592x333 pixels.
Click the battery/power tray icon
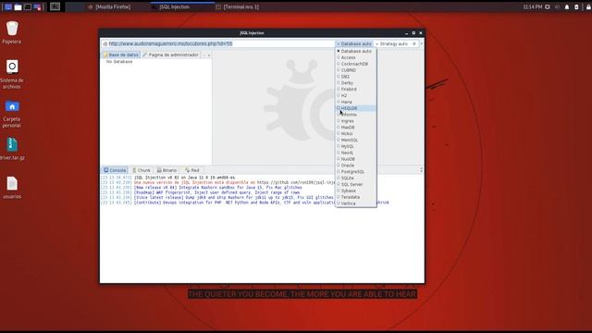(576, 6)
